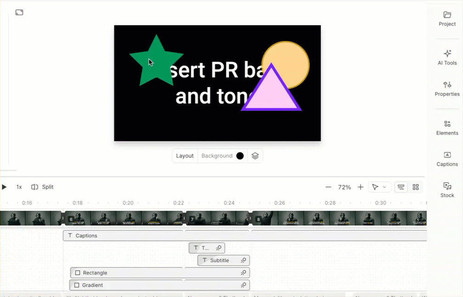Switch to the timeline view mode
The width and height of the screenshot is (463, 297).
click(x=401, y=187)
